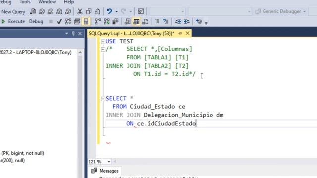Open the Redo history dropdown arrow
Viewport: 317px width, 178px height.
[131, 11]
